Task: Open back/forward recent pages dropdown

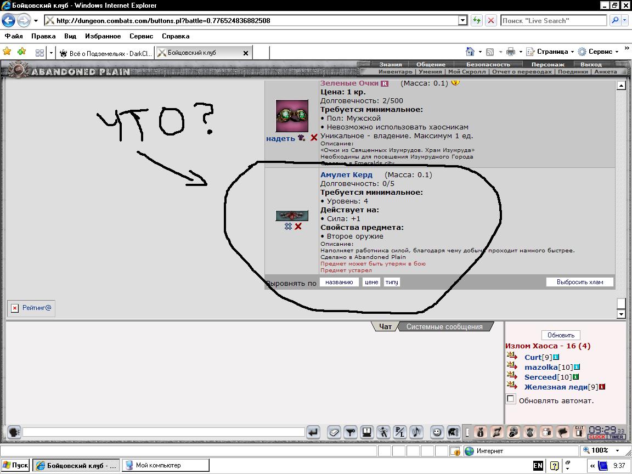Action: coord(36,20)
